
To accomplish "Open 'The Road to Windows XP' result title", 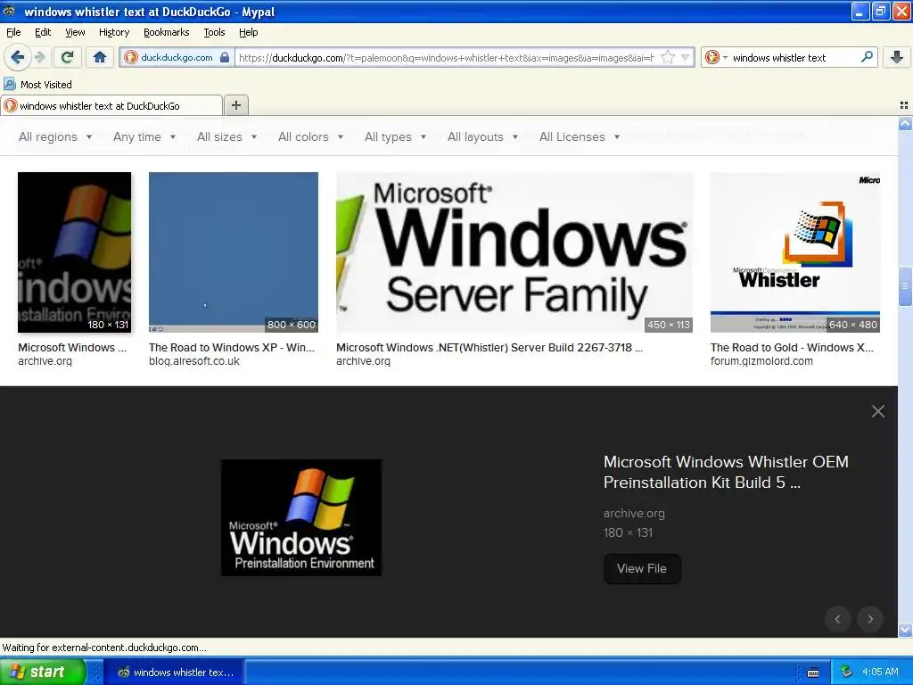I will click(232, 347).
